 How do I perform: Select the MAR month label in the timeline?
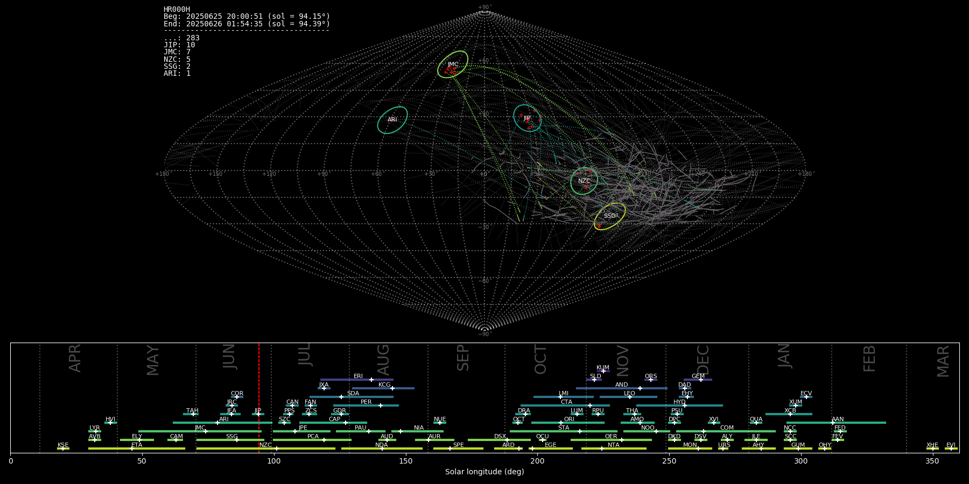pyautogui.click(x=943, y=361)
